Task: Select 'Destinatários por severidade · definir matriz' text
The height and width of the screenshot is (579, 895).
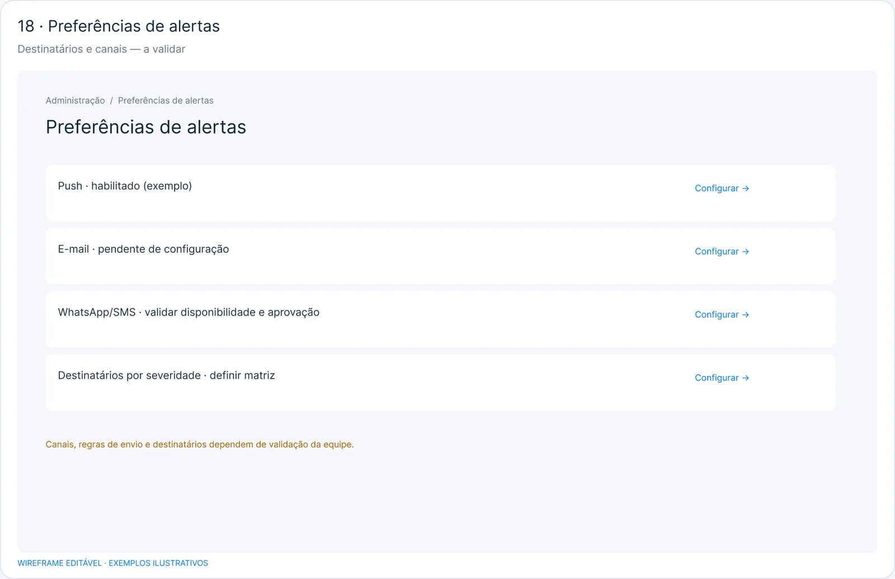Action: pos(166,376)
